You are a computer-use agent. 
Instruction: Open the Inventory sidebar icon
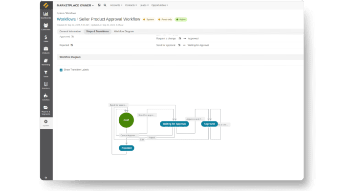tap(46, 85)
